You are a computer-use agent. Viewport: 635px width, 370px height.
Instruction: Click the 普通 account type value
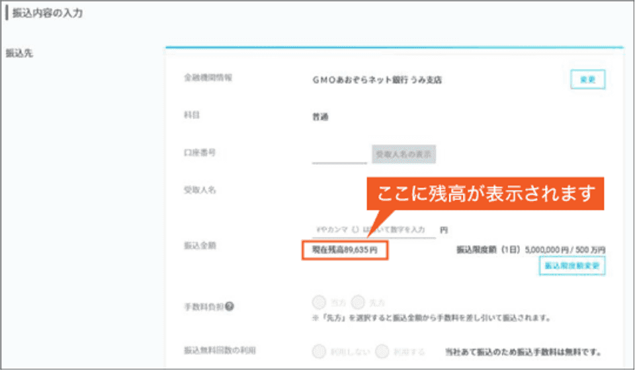[320, 117]
